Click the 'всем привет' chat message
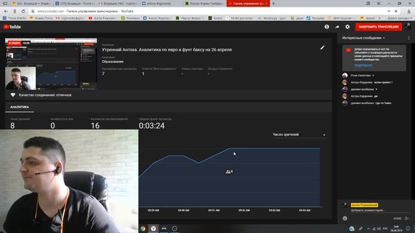 383,82
